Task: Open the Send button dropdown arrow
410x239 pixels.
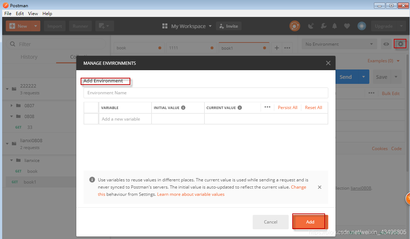Action: [364, 77]
